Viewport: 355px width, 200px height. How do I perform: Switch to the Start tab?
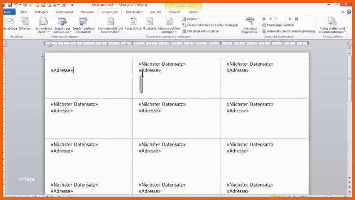(x=23, y=12)
